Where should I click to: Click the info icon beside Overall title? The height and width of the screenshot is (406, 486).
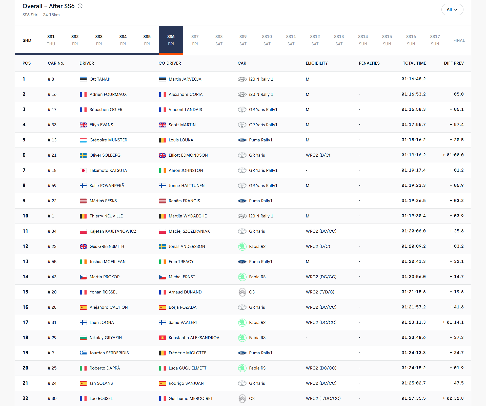tap(80, 6)
